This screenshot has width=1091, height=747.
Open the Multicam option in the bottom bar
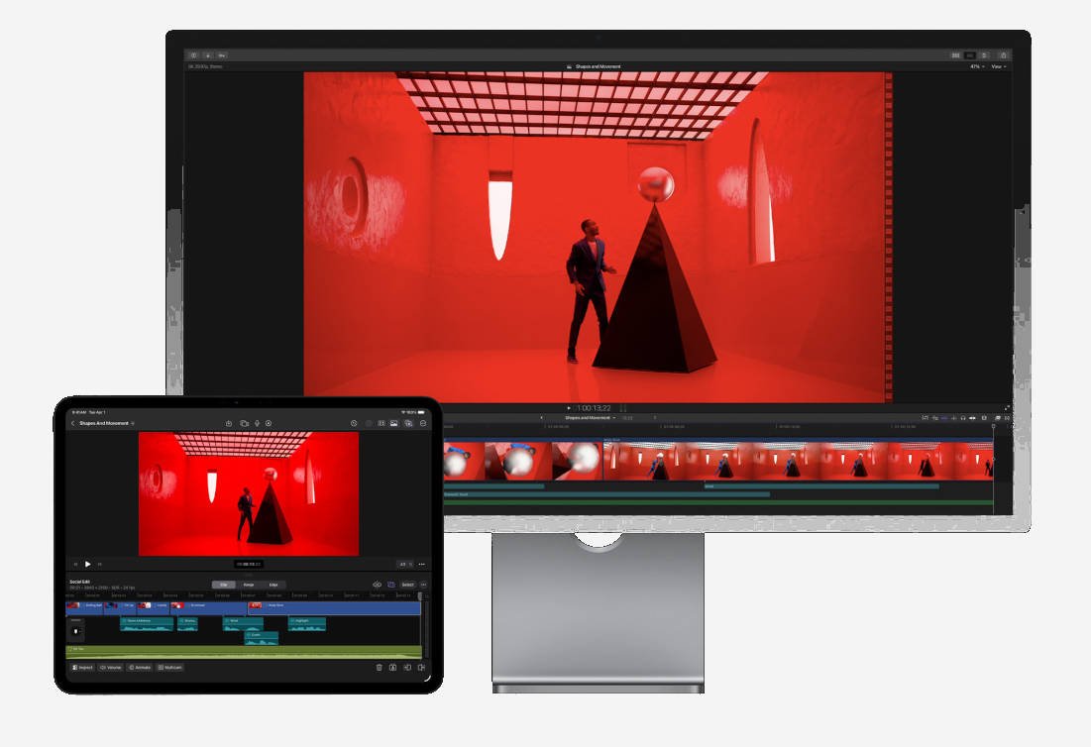tap(170, 668)
